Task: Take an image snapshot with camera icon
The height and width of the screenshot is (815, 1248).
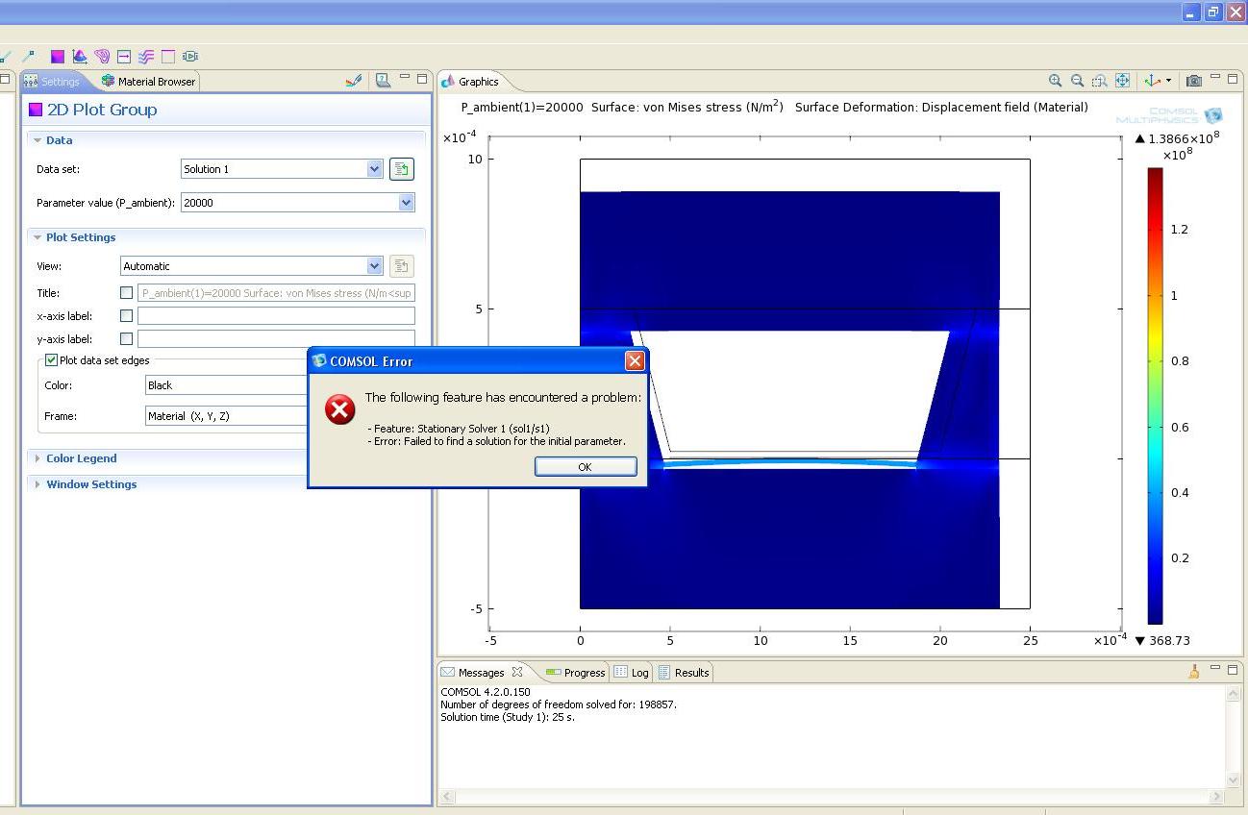Action: [x=1193, y=82]
